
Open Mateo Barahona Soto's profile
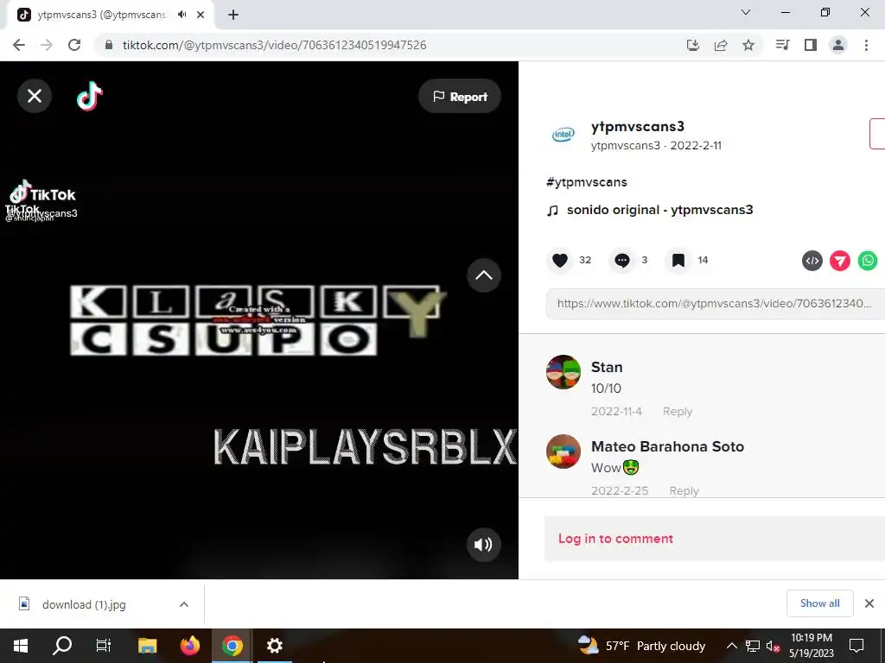coord(668,446)
